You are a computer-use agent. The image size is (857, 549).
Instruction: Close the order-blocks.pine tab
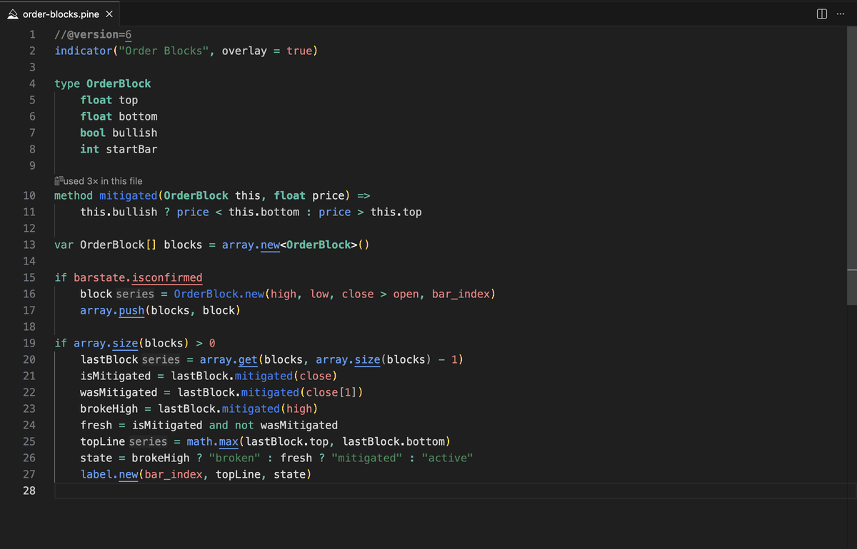click(x=109, y=14)
